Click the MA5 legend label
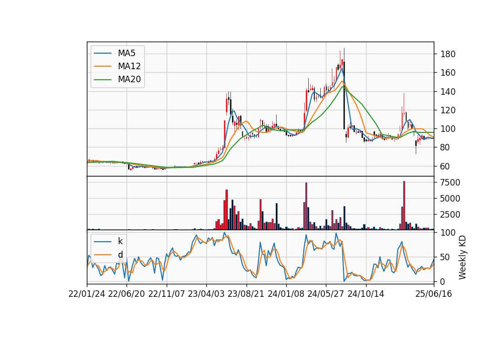The width and height of the screenshot is (482, 346). [x=127, y=53]
